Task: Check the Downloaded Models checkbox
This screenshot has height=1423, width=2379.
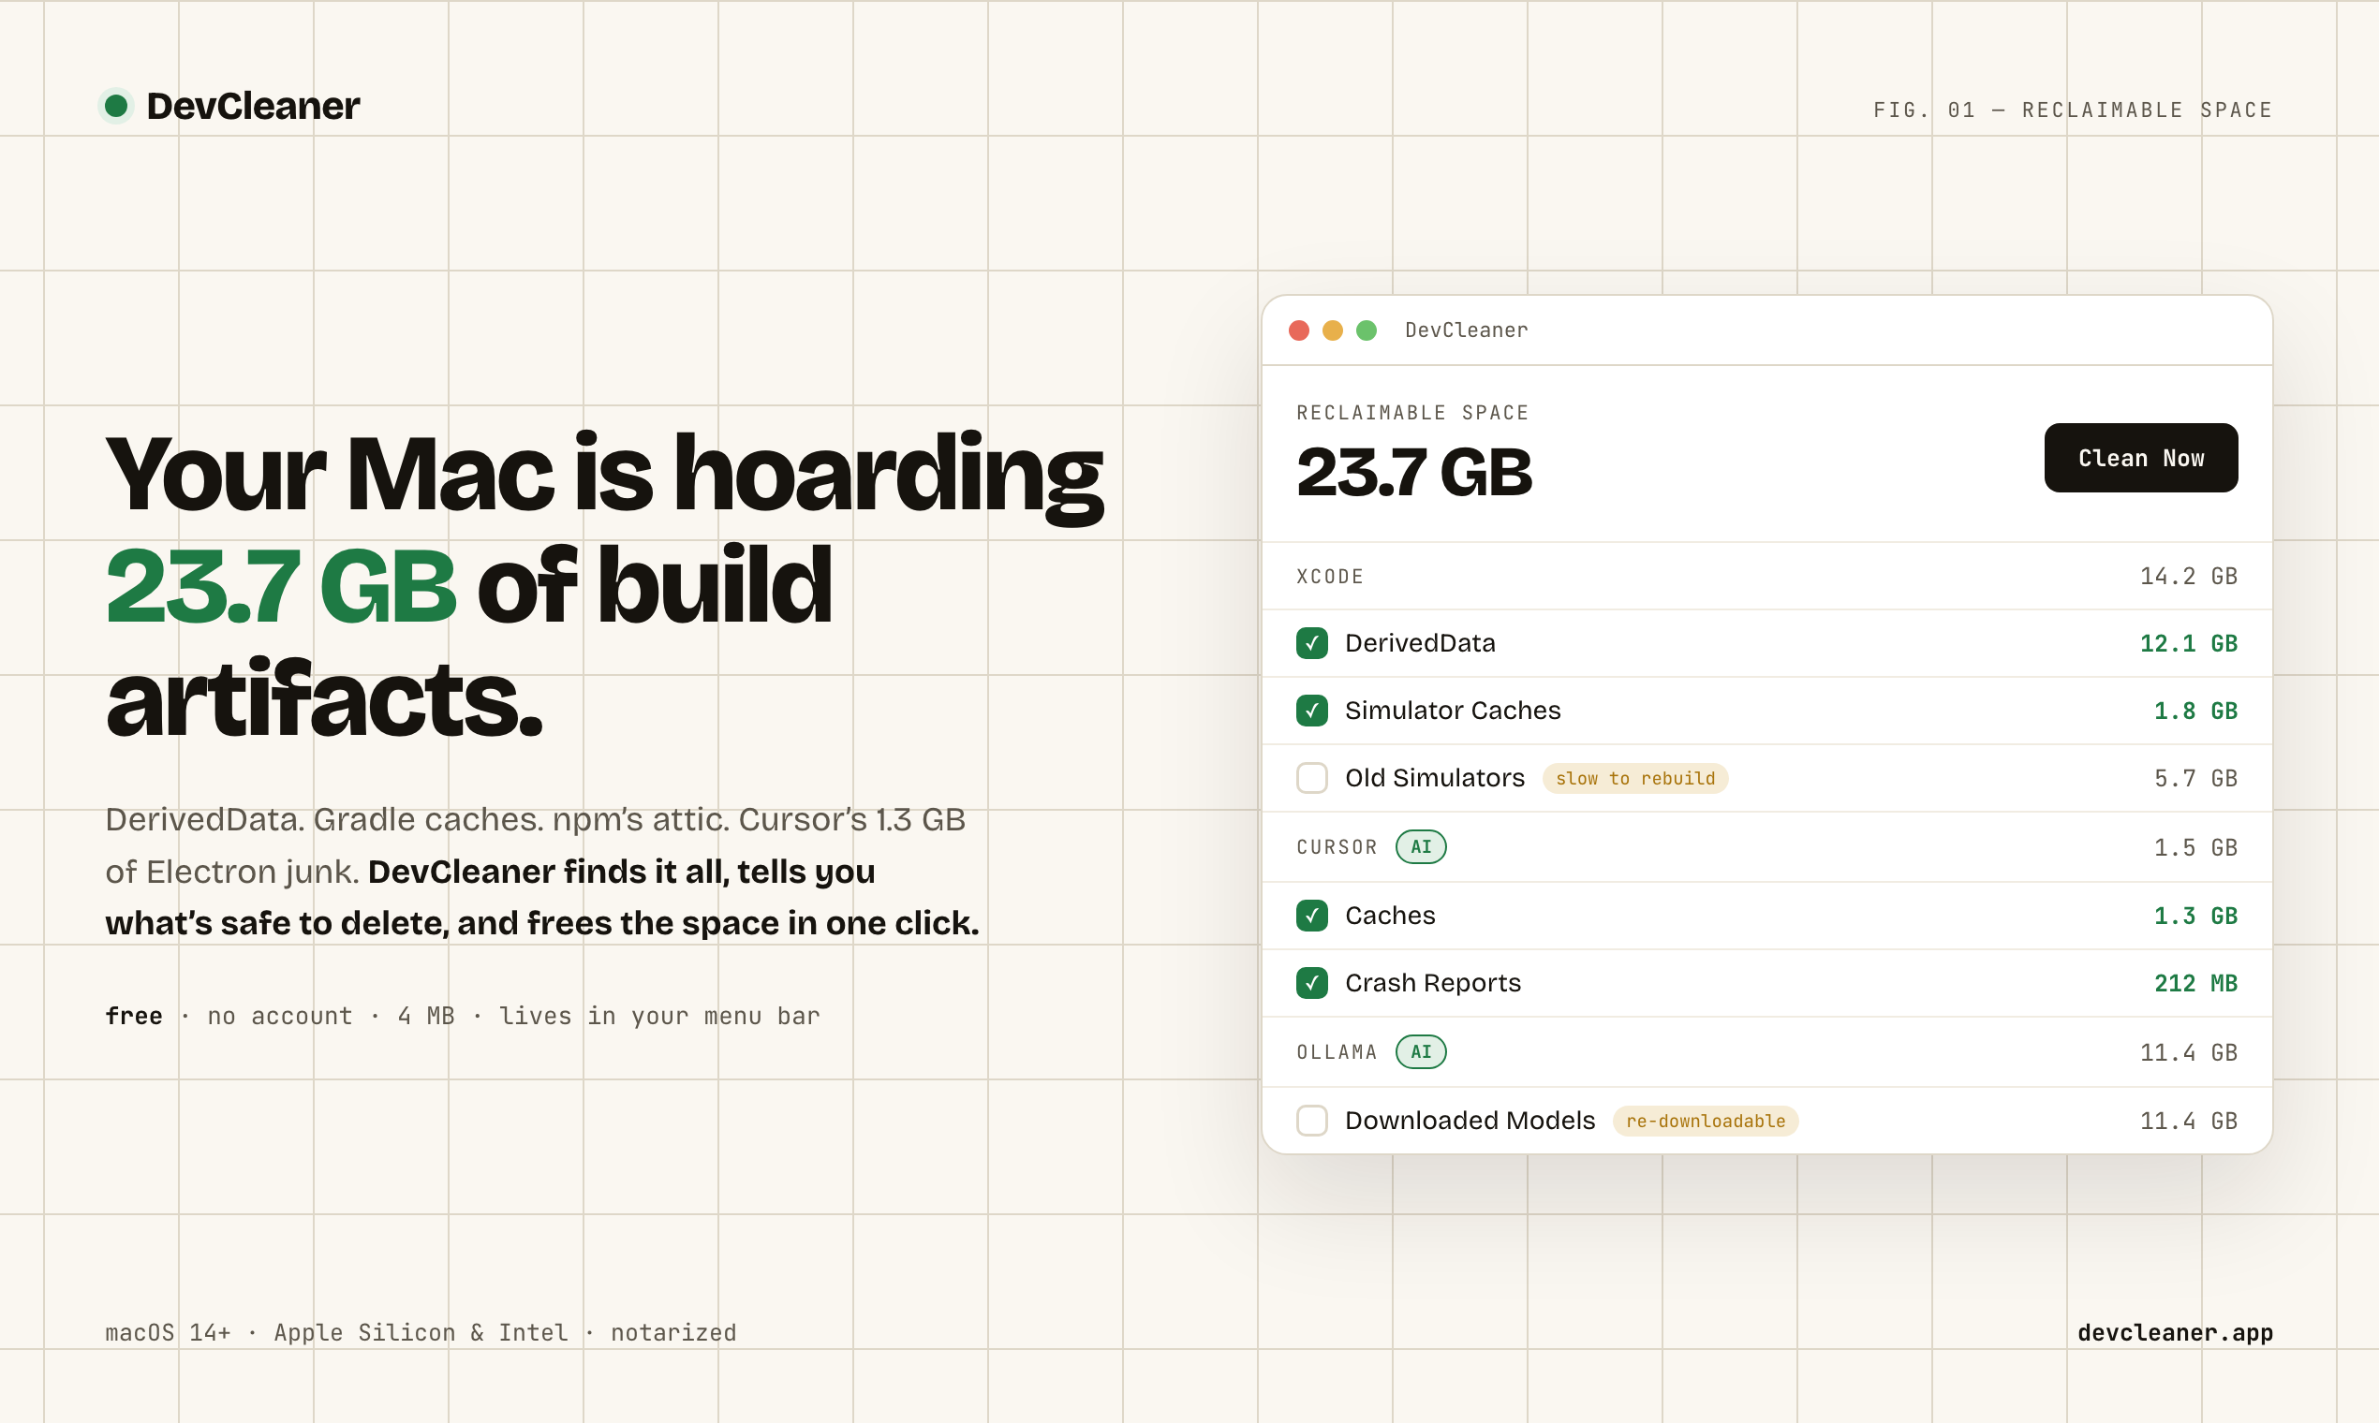Action: (1311, 1120)
